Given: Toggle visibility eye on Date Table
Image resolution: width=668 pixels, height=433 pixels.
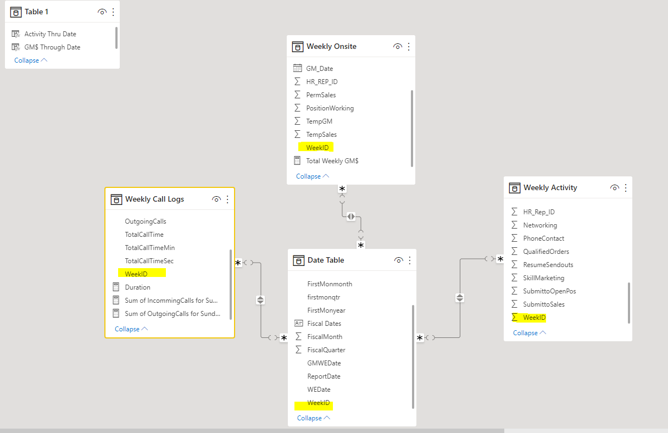Looking at the screenshot, I should [x=399, y=260].
